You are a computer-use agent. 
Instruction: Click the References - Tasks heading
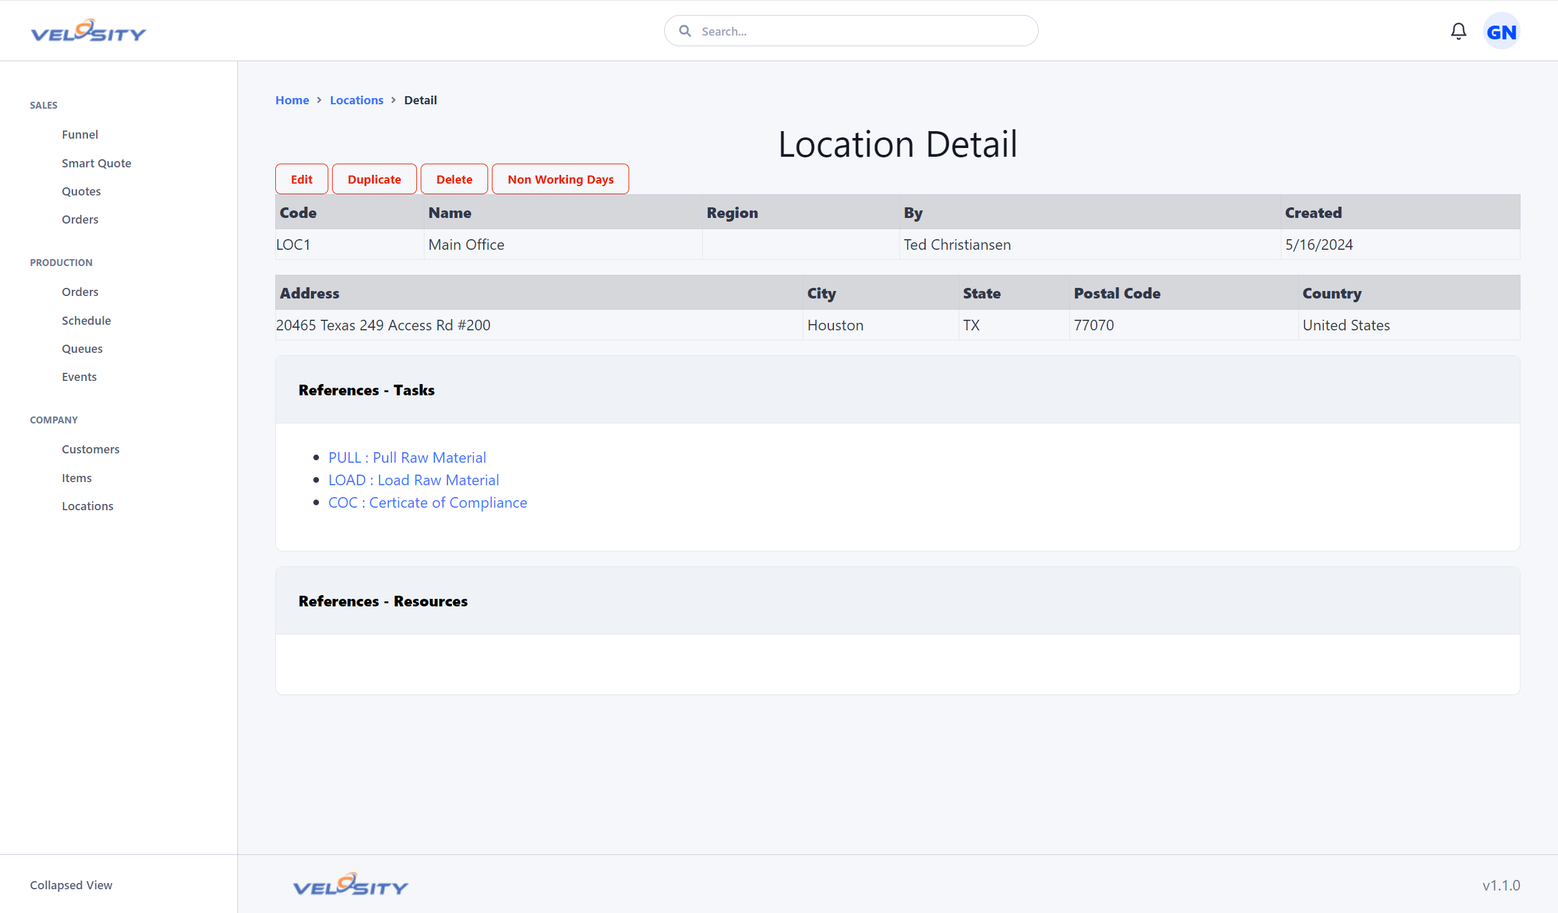tap(366, 390)
